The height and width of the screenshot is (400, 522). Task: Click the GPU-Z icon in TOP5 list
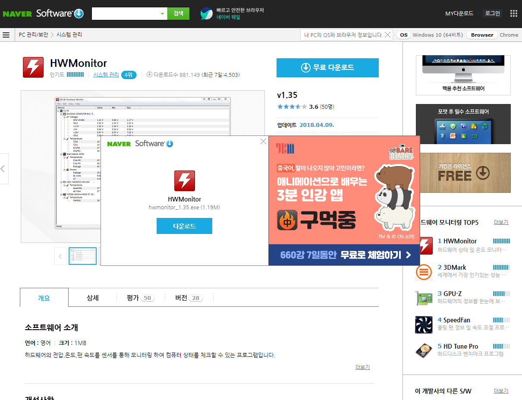(x=424, y=298)
